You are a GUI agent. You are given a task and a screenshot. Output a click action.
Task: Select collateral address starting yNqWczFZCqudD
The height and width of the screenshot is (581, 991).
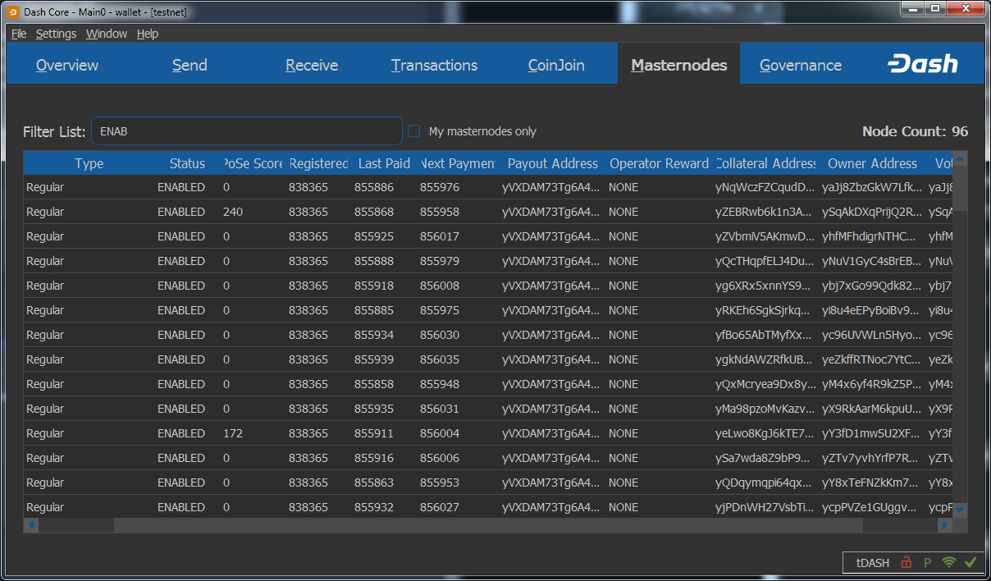pyautogui.click(x=765, y=187)
